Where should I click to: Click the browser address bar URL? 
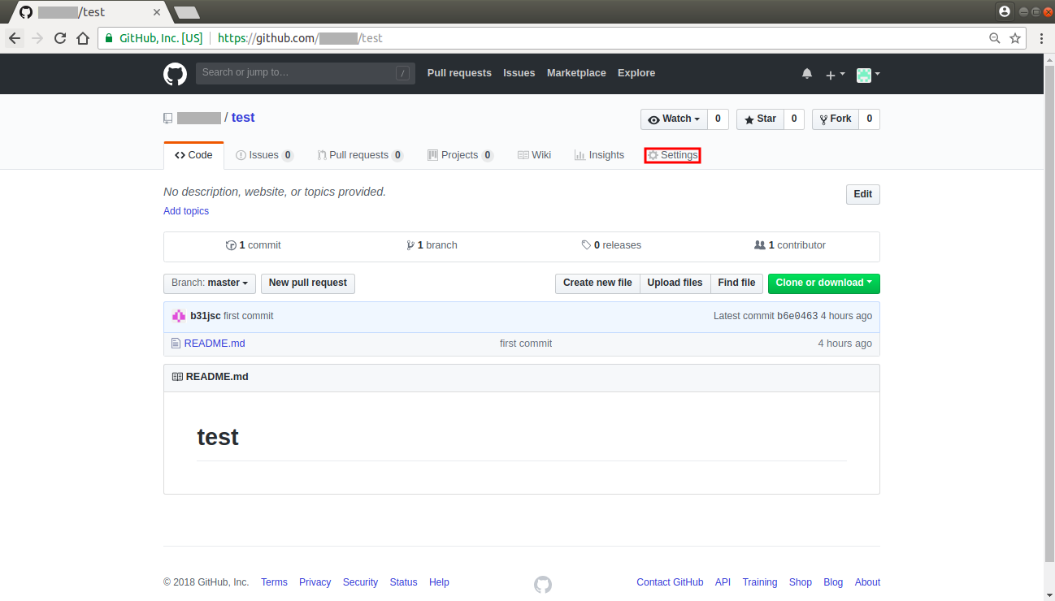(x=300, y=38)
